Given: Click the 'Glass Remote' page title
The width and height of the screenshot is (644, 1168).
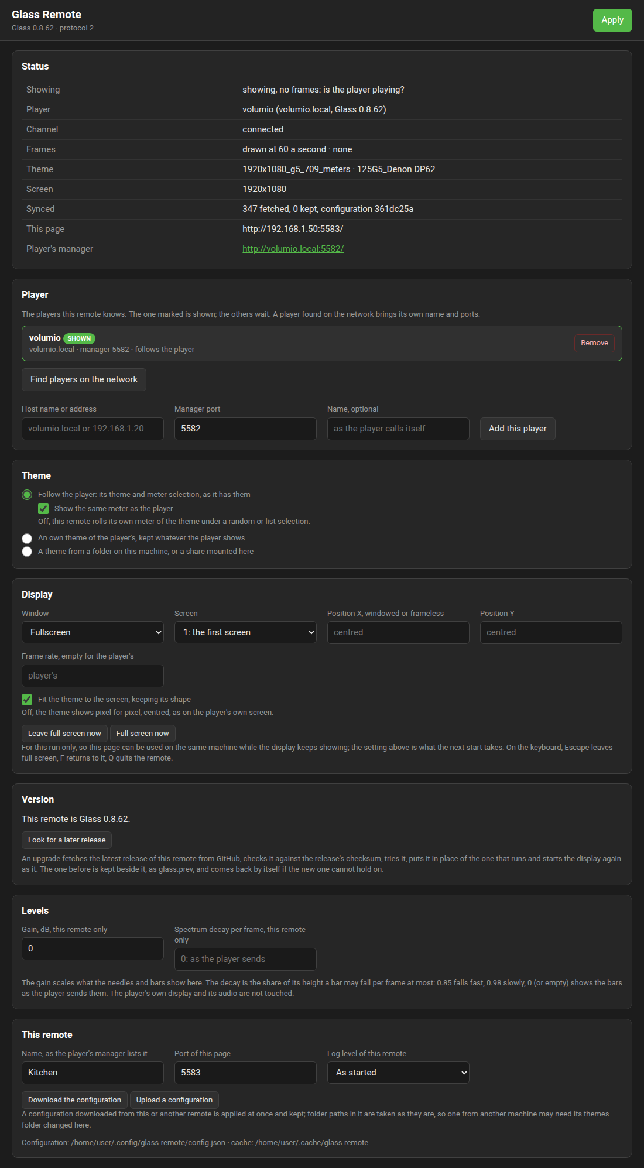Looking at the screenshot, I should click(x=46, y=15).
